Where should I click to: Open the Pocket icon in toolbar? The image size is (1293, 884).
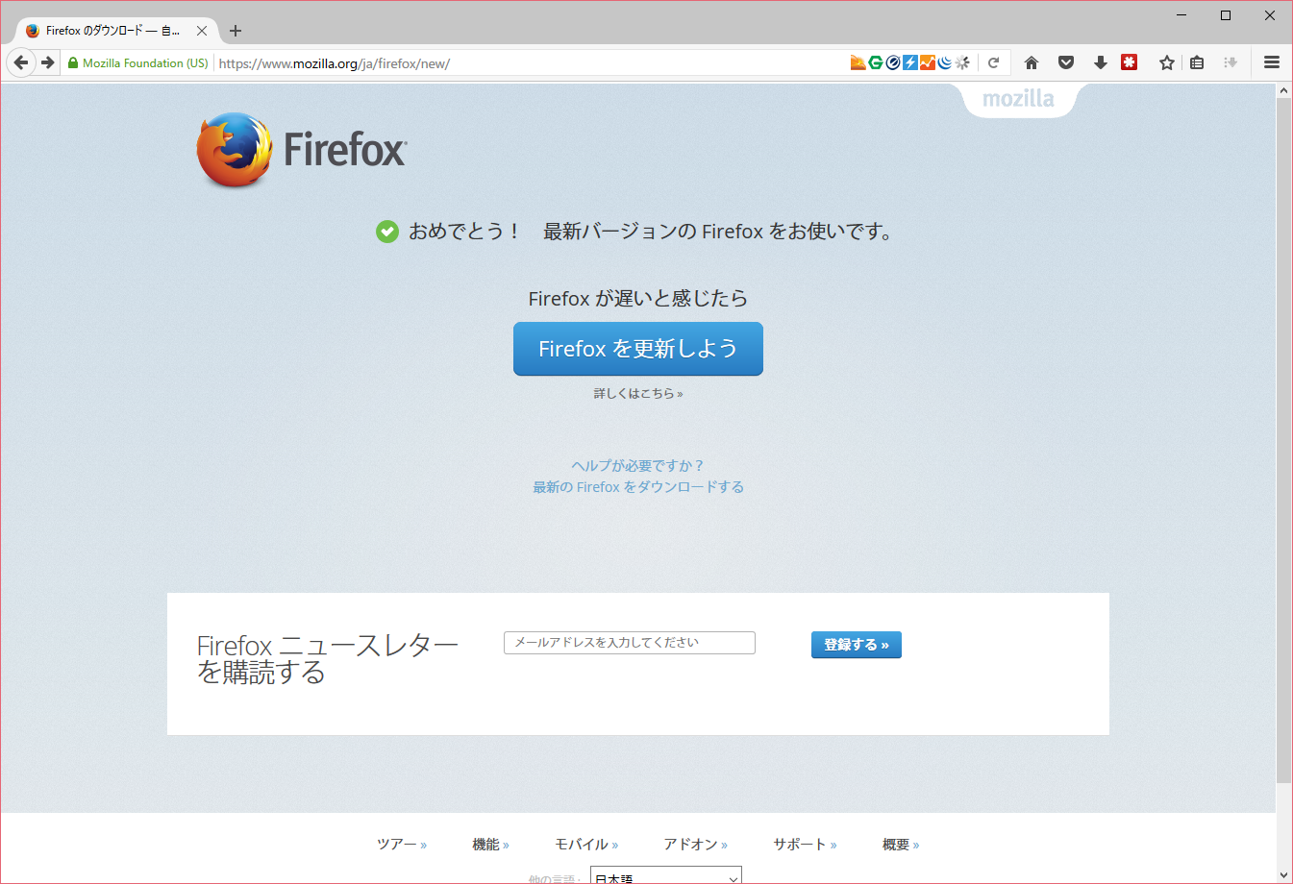(1066, 63)
